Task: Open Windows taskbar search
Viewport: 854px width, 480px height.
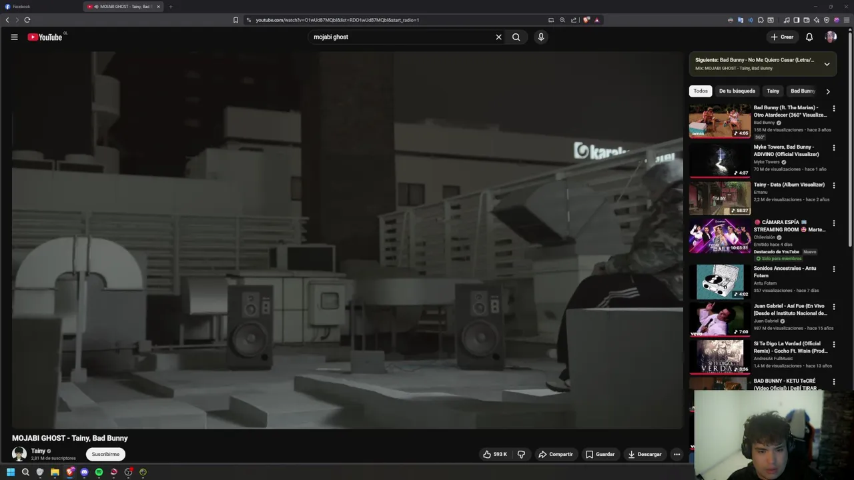Action: (x=25, y=472)
